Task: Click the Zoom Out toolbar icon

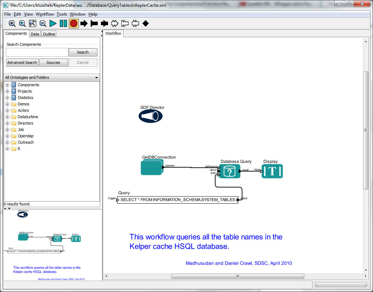Action: tap(43, 23)
